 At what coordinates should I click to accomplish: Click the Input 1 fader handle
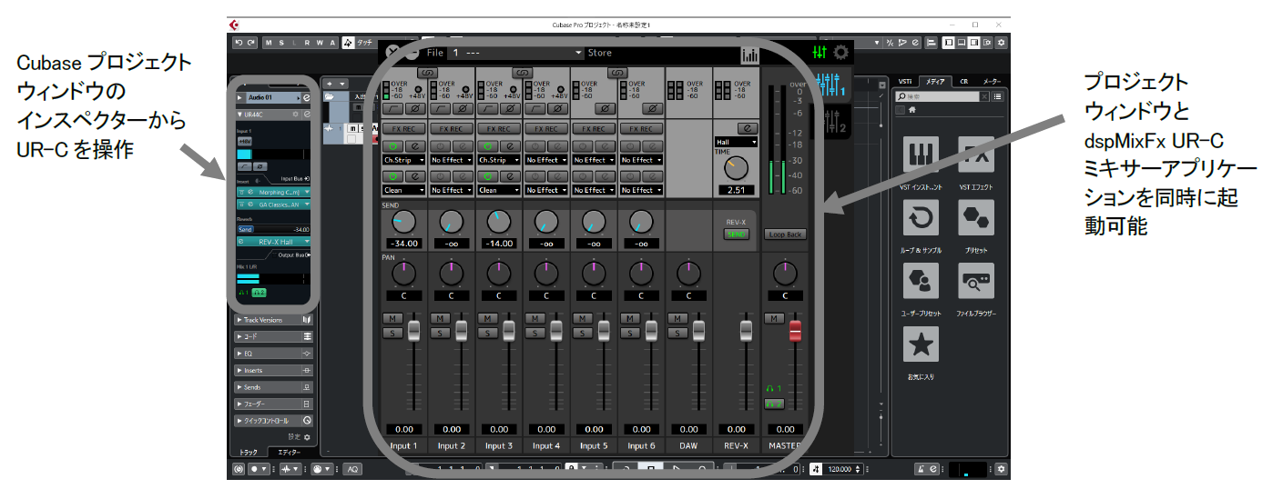tap(414, 330)
